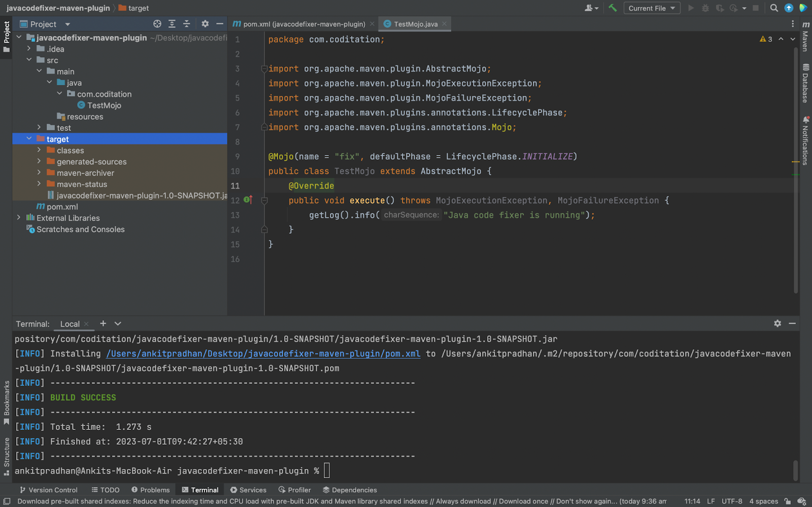Select the generated-sources folder row
Viewport: 812px width, 507px height.
click(120, 162)
